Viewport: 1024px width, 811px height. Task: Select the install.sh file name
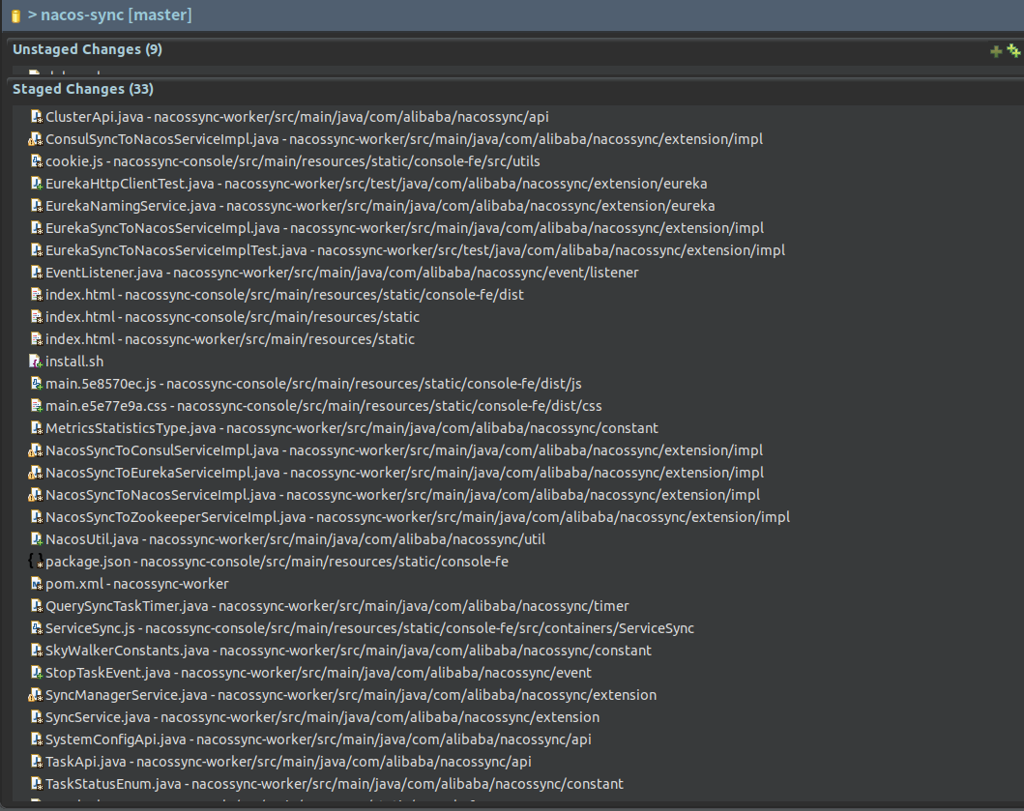pos(74,362)
